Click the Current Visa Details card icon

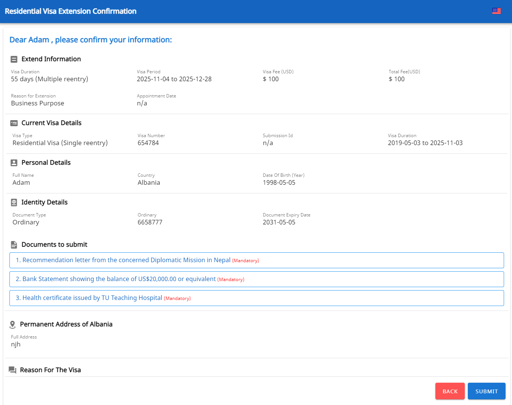pos(14,123)
